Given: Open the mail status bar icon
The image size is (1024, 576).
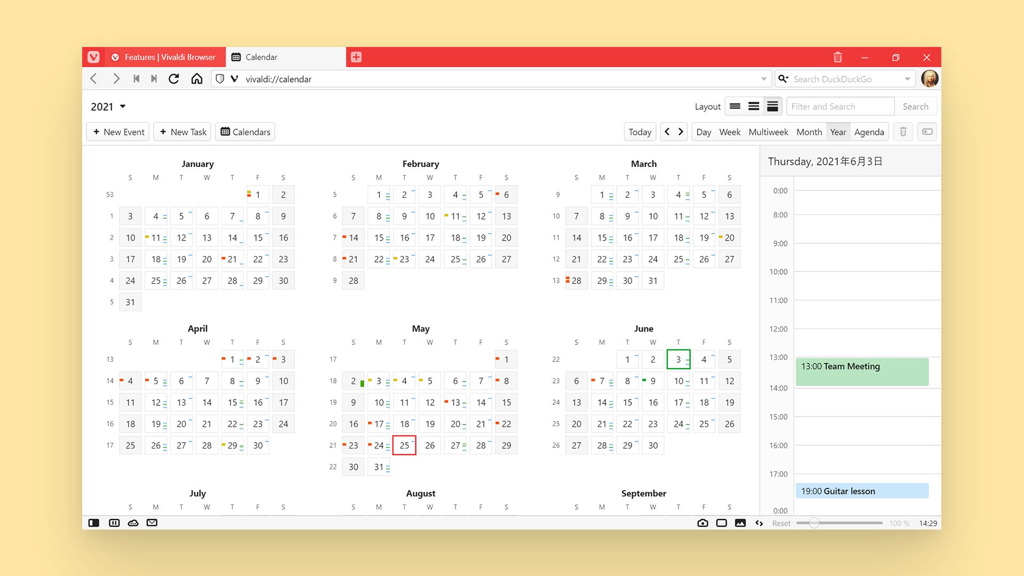Looking at the screenshot, I should (x=152, y=523).
